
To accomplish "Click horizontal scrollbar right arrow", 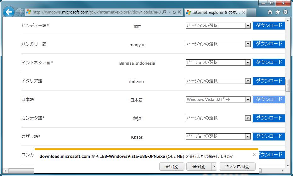I will point(283,171).
